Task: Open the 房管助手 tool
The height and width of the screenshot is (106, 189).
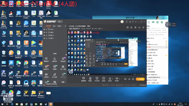Action: click(54, 59)
